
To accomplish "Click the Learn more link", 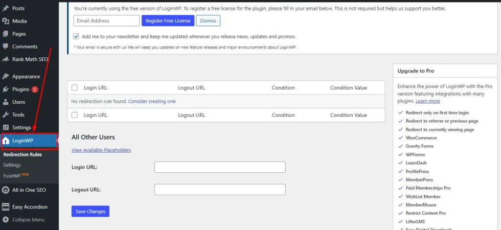I will click(428, 101).
